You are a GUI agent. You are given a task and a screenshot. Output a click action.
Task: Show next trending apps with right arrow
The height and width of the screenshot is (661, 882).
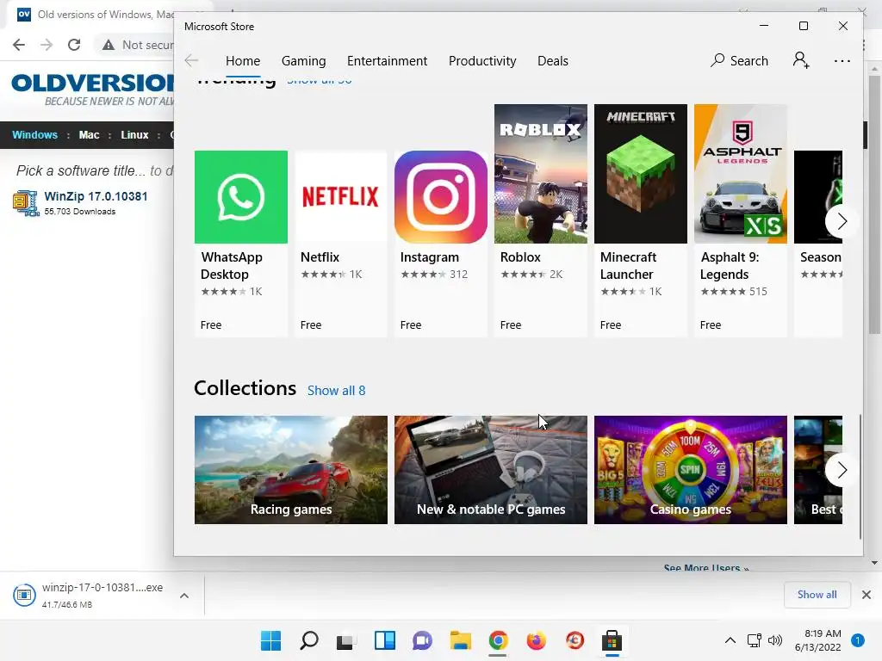pyautogui.click(x=841, y=221)
